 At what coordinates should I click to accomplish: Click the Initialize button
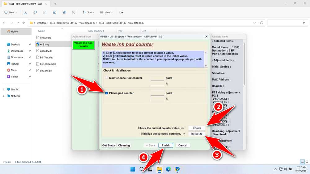pos(197,134)
